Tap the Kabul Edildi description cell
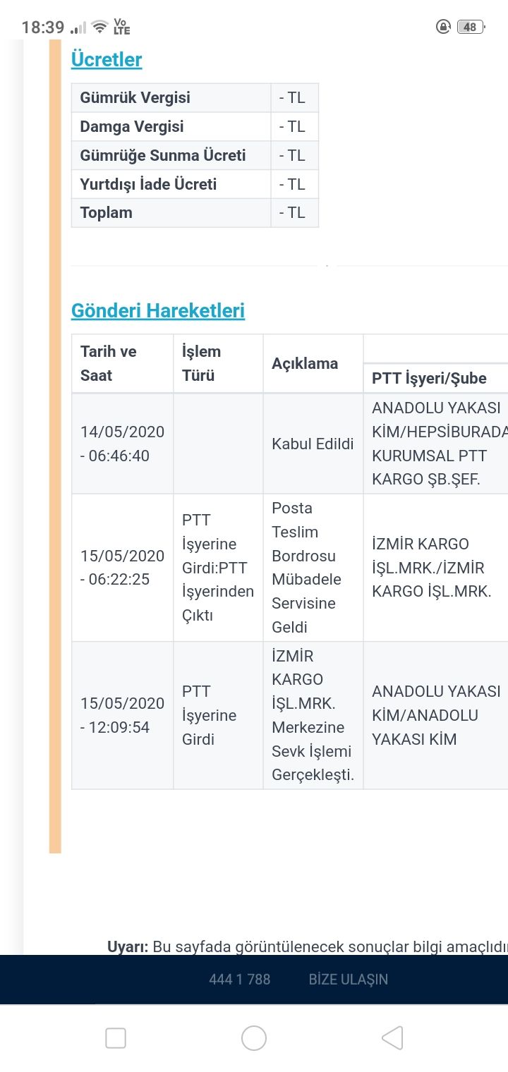 (x=313, y=444)
